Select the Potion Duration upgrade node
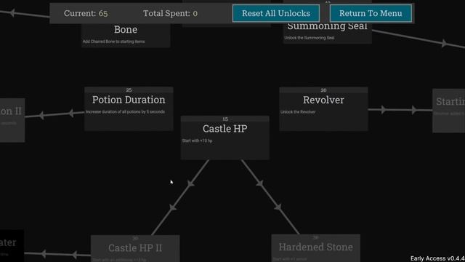Image resolution: width=465 pixels, height=262 pixels. [x=129, y=108]
